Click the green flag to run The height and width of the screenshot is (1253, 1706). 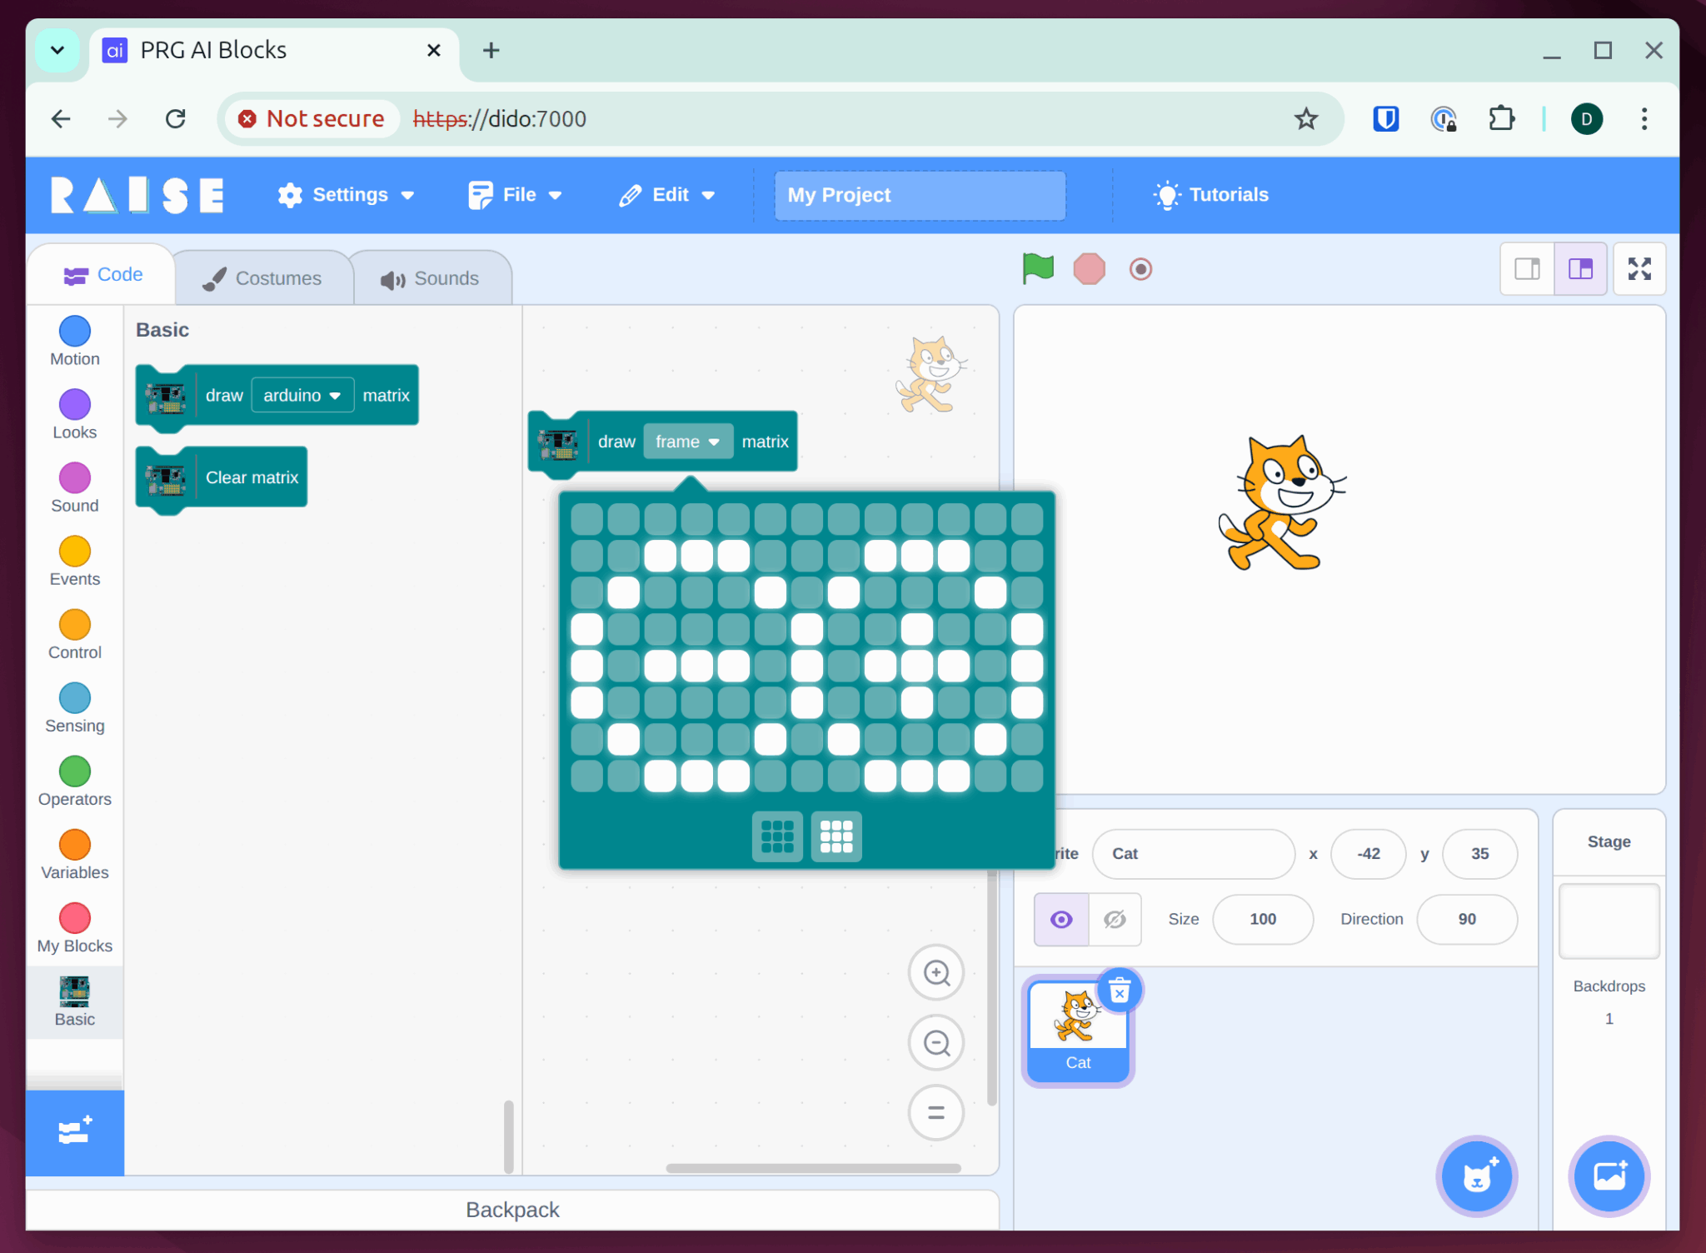(x=1038, y=269)
